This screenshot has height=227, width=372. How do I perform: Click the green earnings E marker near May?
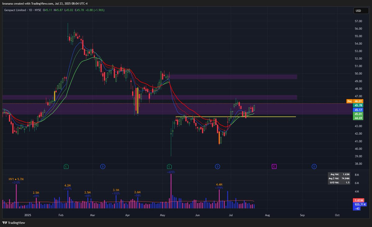click(169, 167)
